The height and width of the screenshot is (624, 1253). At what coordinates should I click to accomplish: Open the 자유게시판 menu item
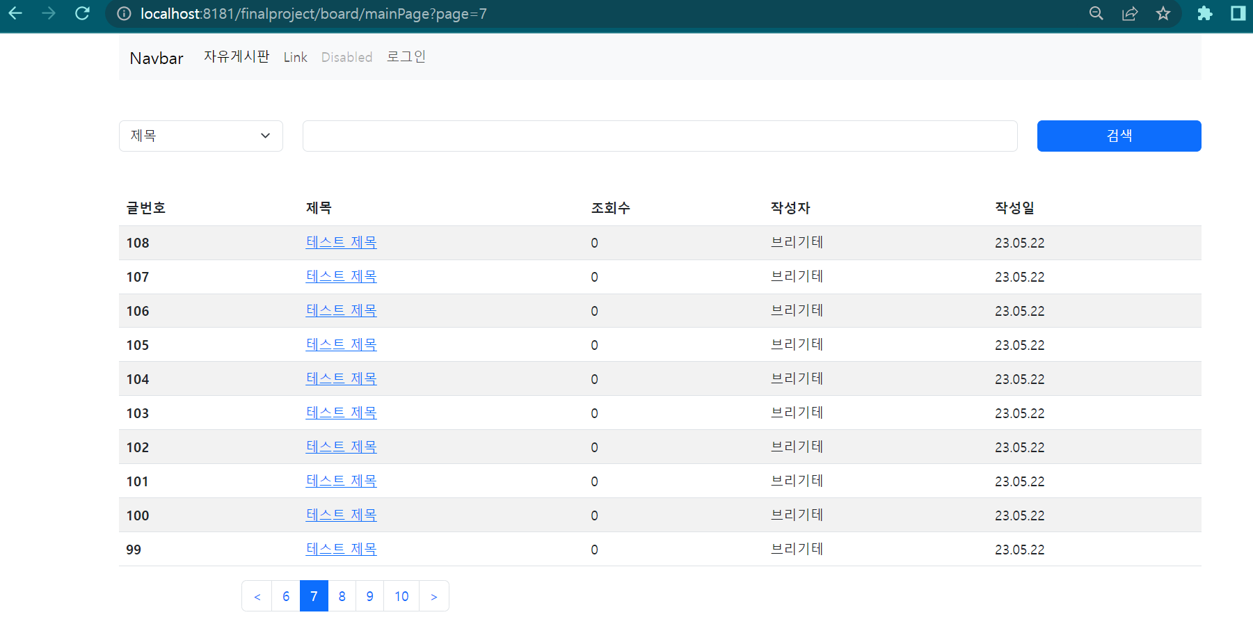pyautogui.click(x=237, y=56)
